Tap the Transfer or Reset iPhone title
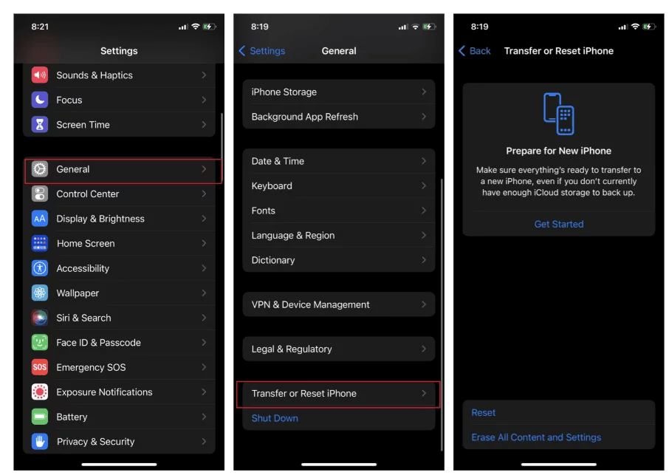 click(x=558, y=51)
